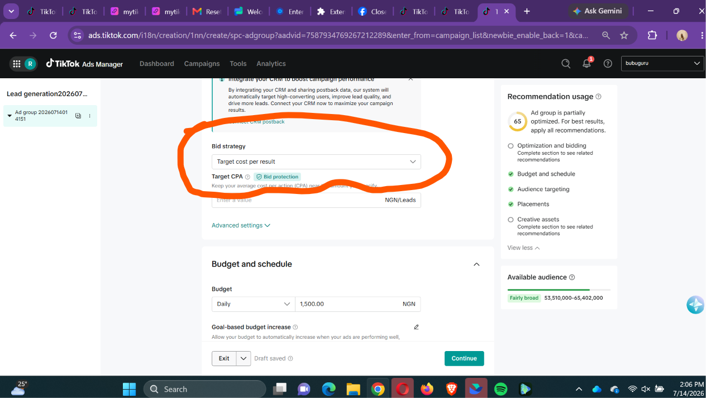Click the floating blue sparkle assistant button
The image size is (706, 398).
tap(695, 305)
